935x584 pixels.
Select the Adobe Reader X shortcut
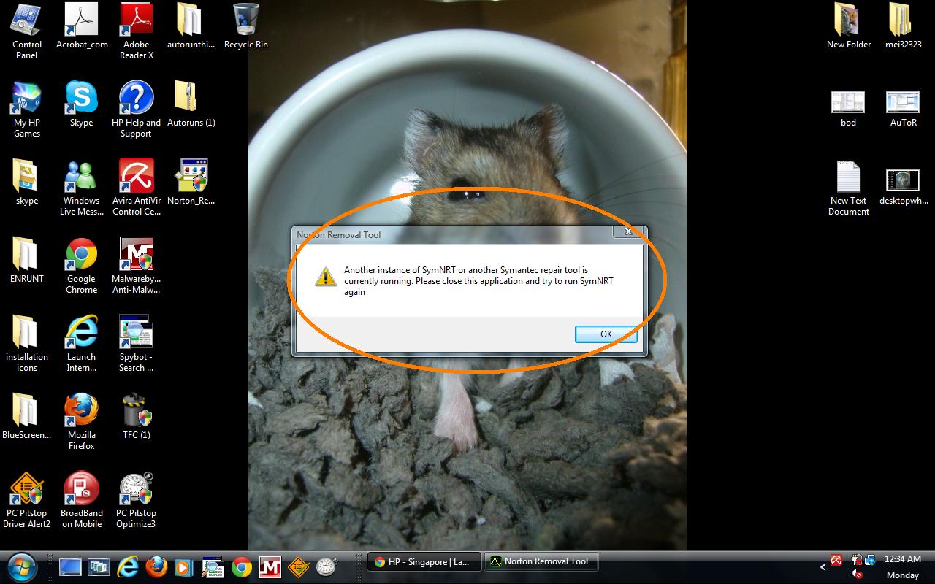click(137, 31)
